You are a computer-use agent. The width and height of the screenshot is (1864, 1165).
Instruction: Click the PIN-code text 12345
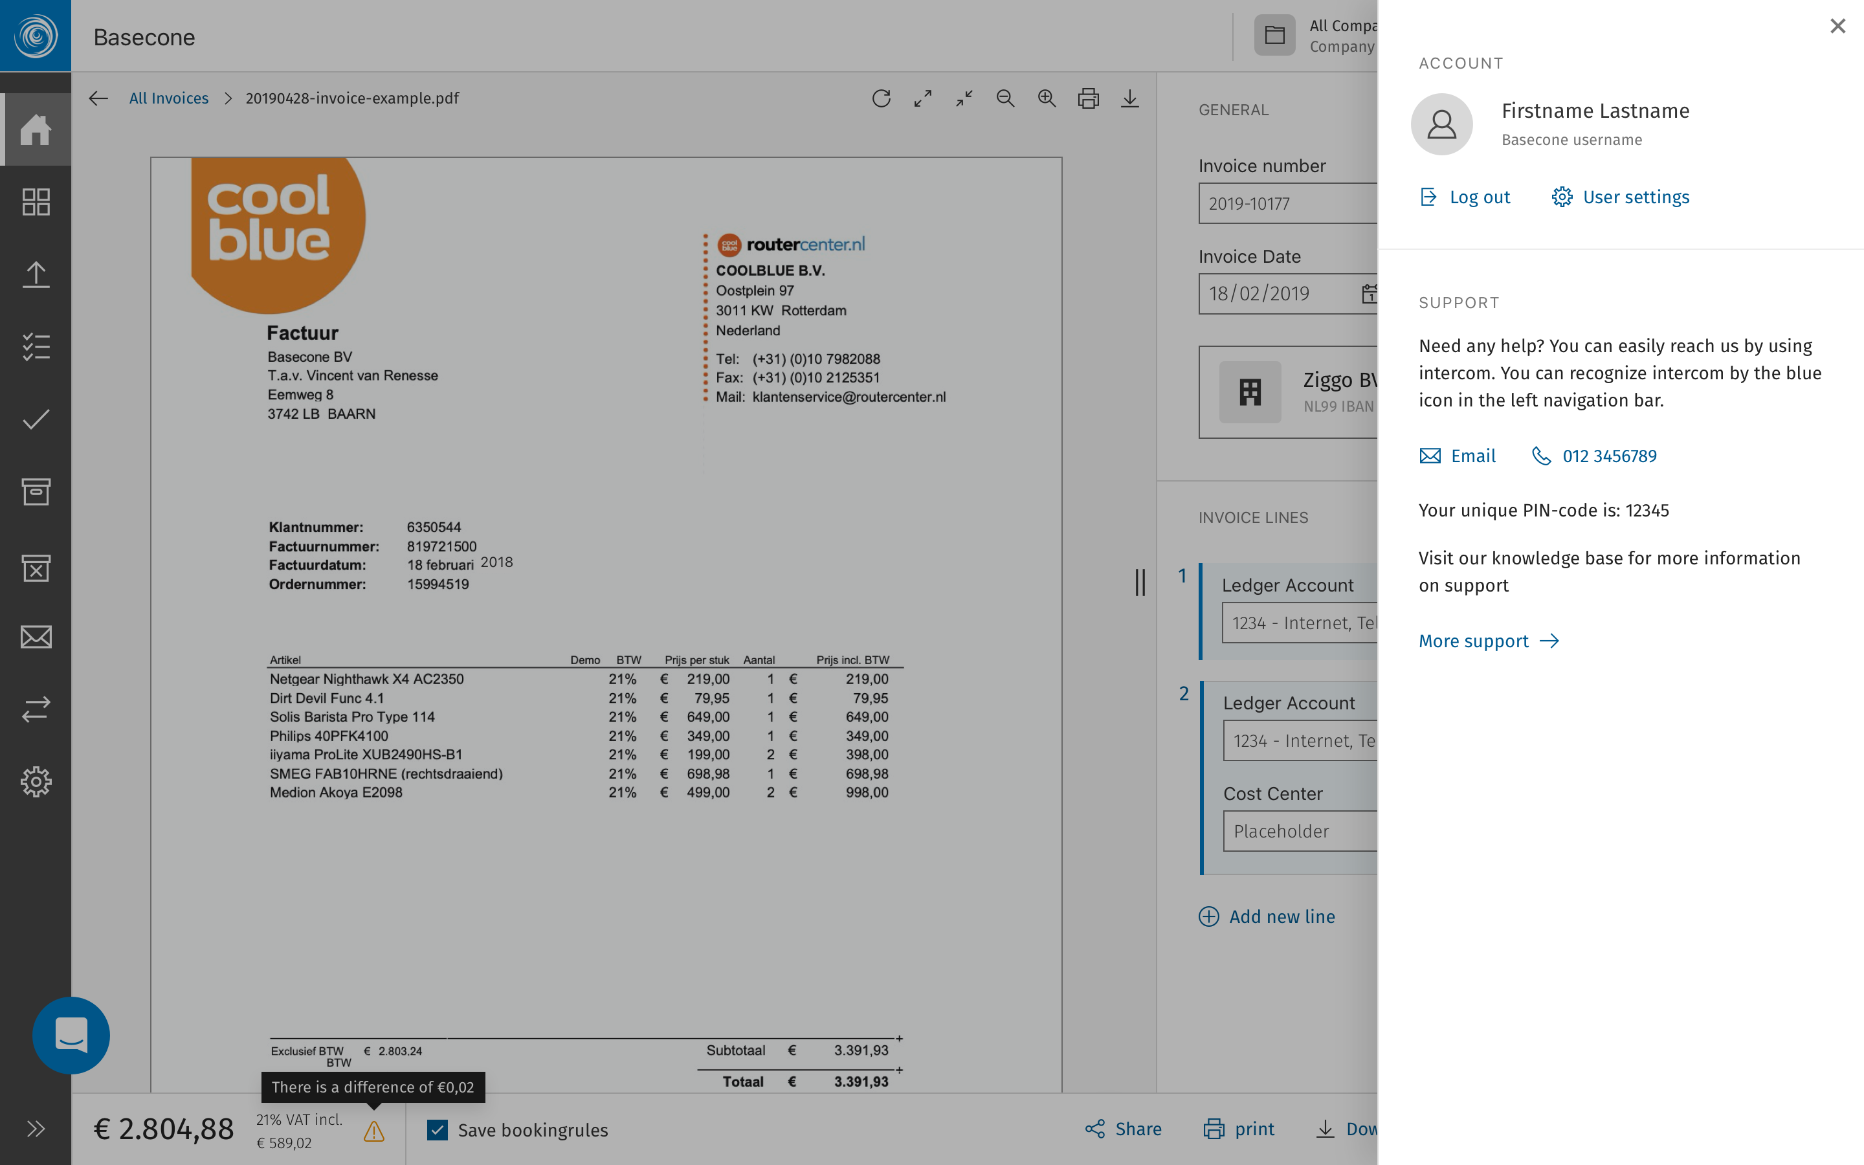[x=1647, y=511]
